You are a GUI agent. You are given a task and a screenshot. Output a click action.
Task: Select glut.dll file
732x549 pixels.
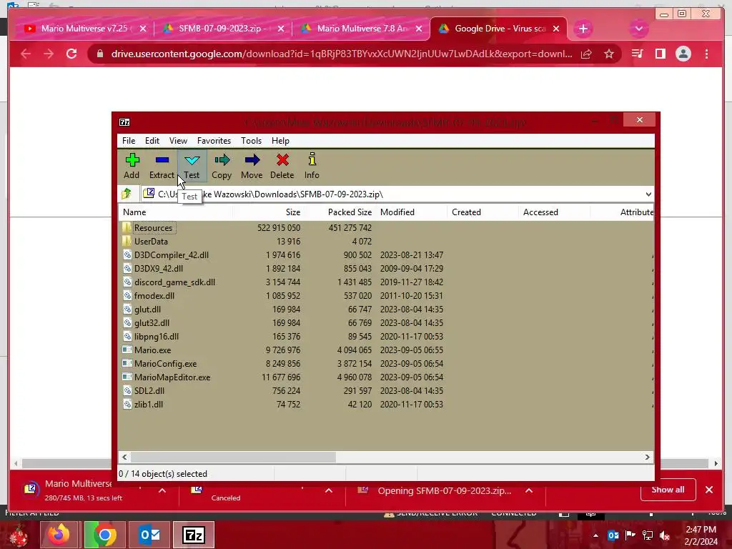(147, 309)
